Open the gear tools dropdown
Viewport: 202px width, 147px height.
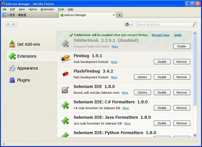(128, 25)
